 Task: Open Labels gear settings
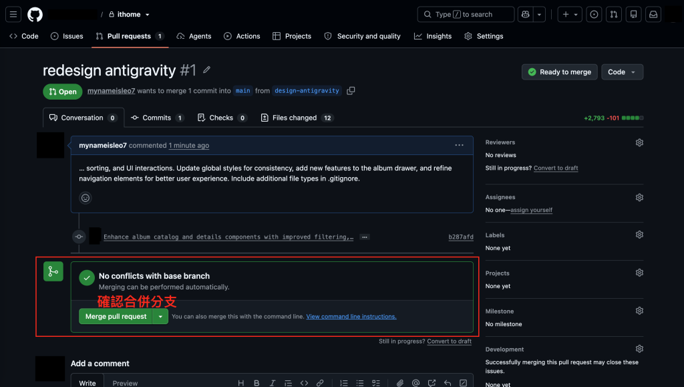tap(639, 235)
